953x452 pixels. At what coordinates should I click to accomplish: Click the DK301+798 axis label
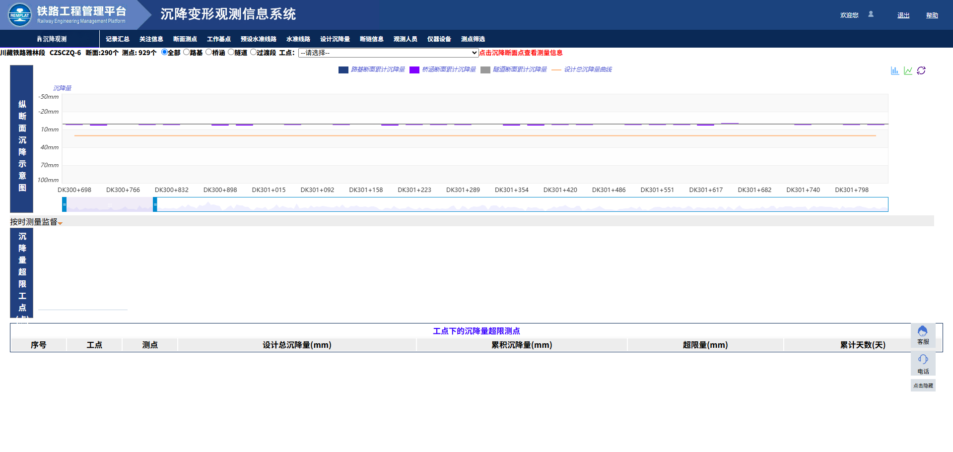[x=852, y=190]
